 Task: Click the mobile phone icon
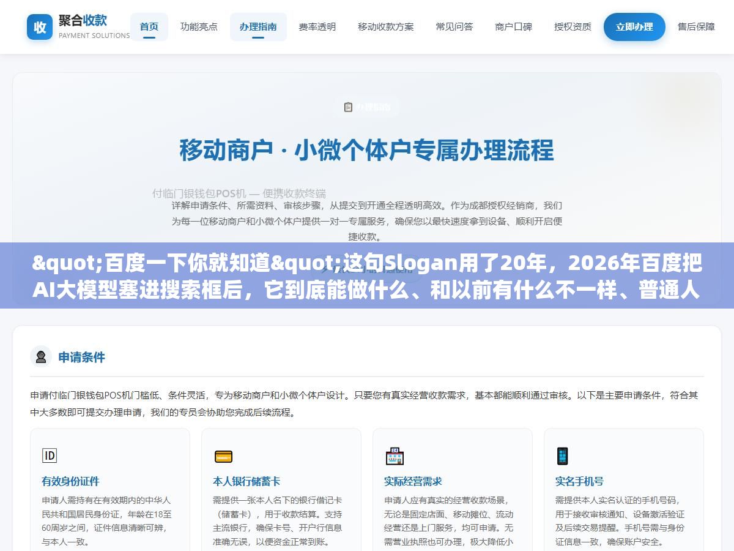click(562, 456)
